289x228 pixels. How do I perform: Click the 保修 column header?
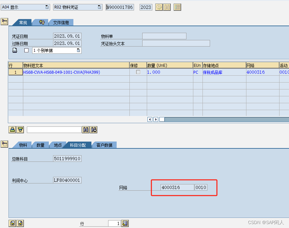[138, 66]
